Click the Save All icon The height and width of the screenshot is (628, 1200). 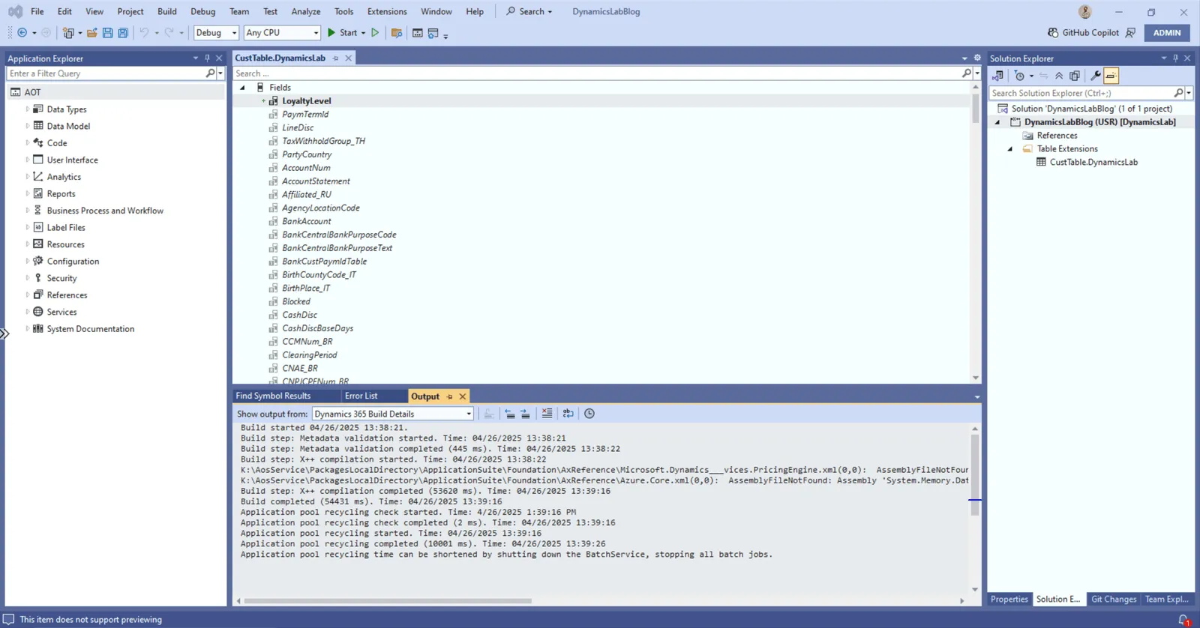coord(123,33)
